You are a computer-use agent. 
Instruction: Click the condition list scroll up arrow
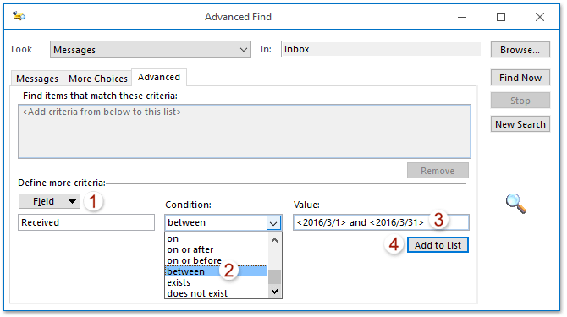(274, 240)
